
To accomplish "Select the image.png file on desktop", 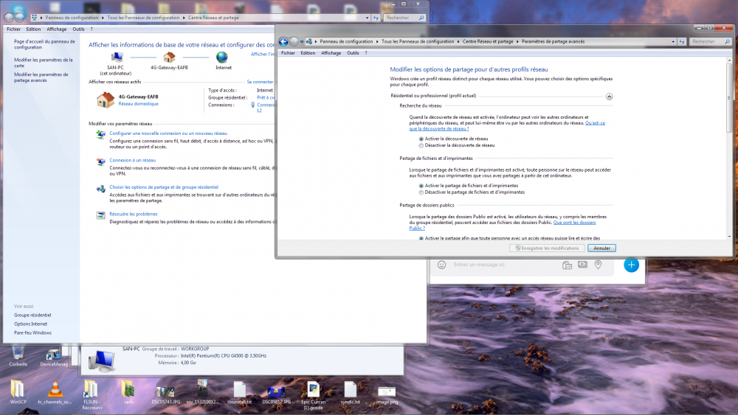I will tap(387, 394).
